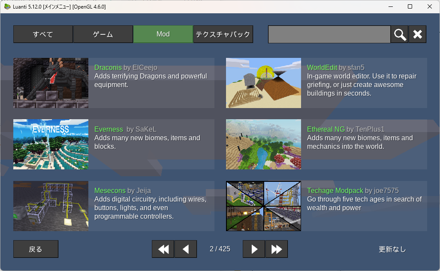
Task: Click 'by joe7575' author text
Action: [382, 191]
